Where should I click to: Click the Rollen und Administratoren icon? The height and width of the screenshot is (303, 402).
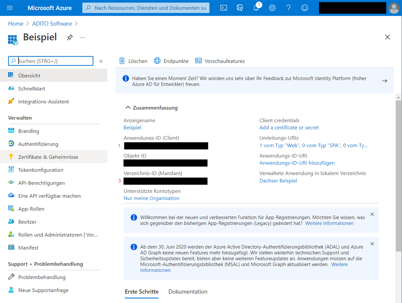click(11, 234)
